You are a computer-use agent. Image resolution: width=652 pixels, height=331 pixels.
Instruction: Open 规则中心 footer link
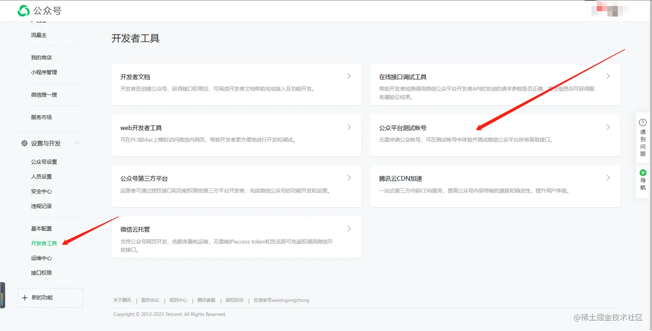point(178,300)
